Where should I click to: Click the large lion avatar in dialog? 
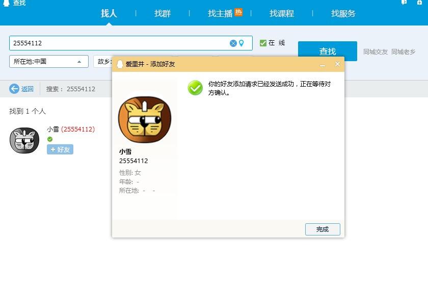click(145, 119)
